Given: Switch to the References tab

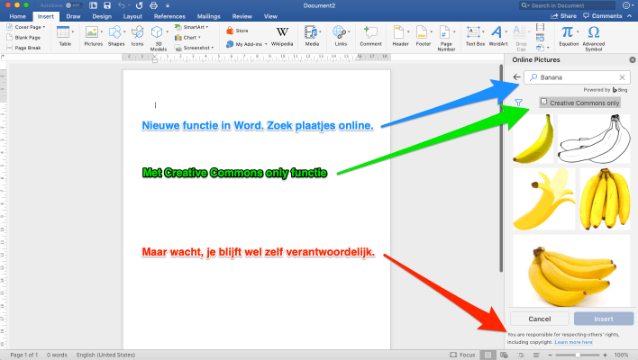Looking at the screenshot, I should pyautogui.click(x=169, y=16).
